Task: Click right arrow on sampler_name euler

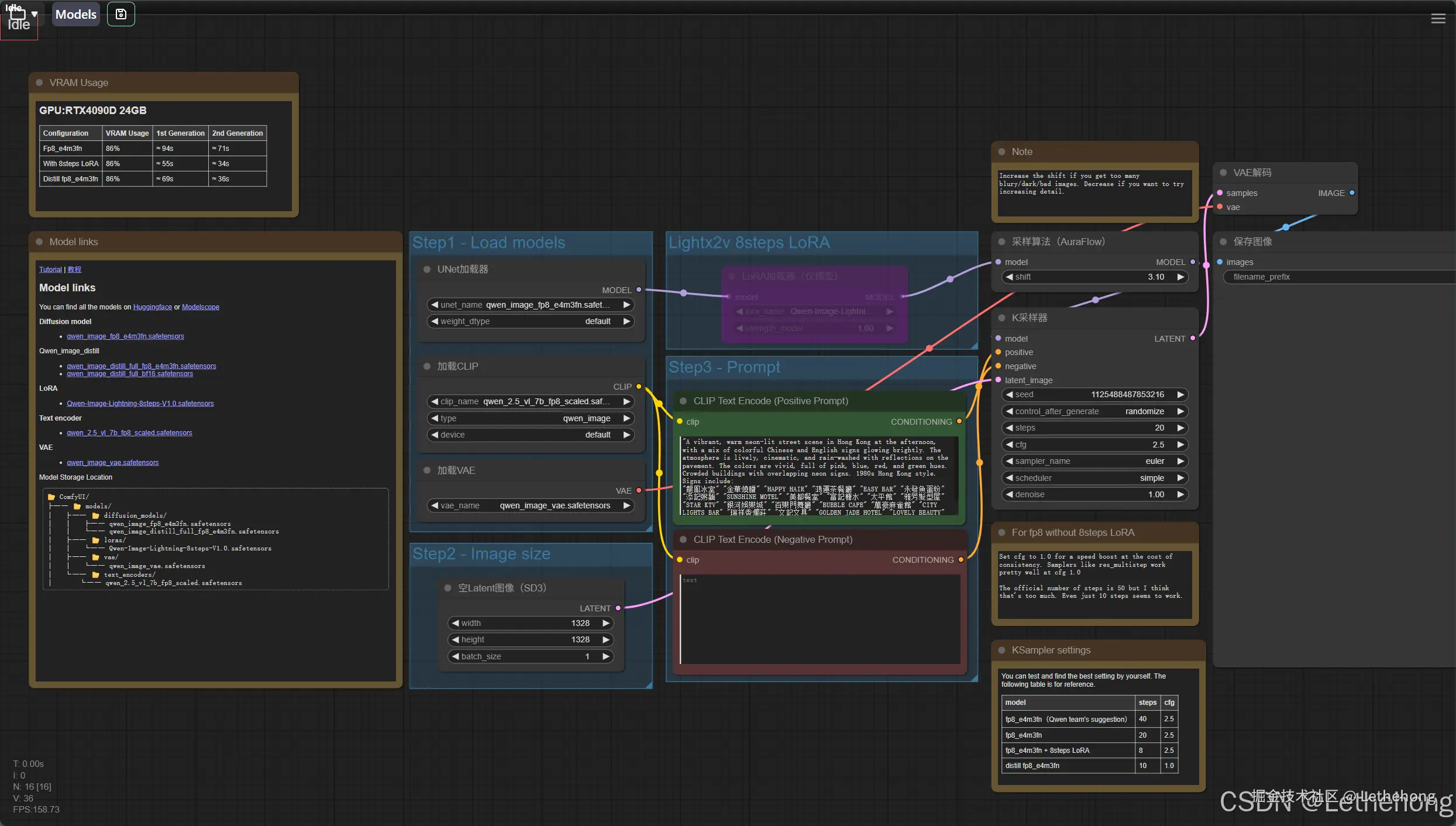Action: click(x=1180, y=461)
